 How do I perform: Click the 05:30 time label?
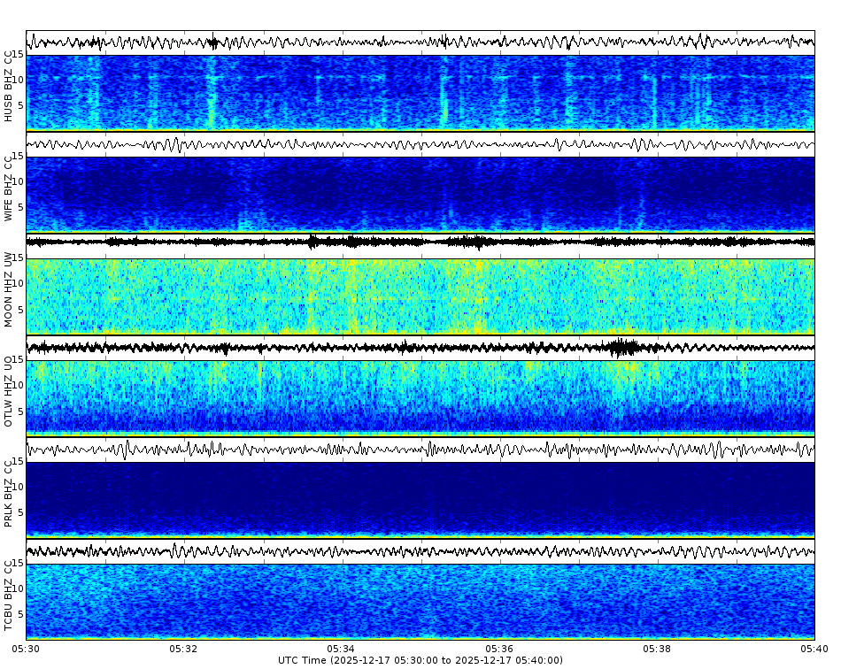click(x=27, y=648)
